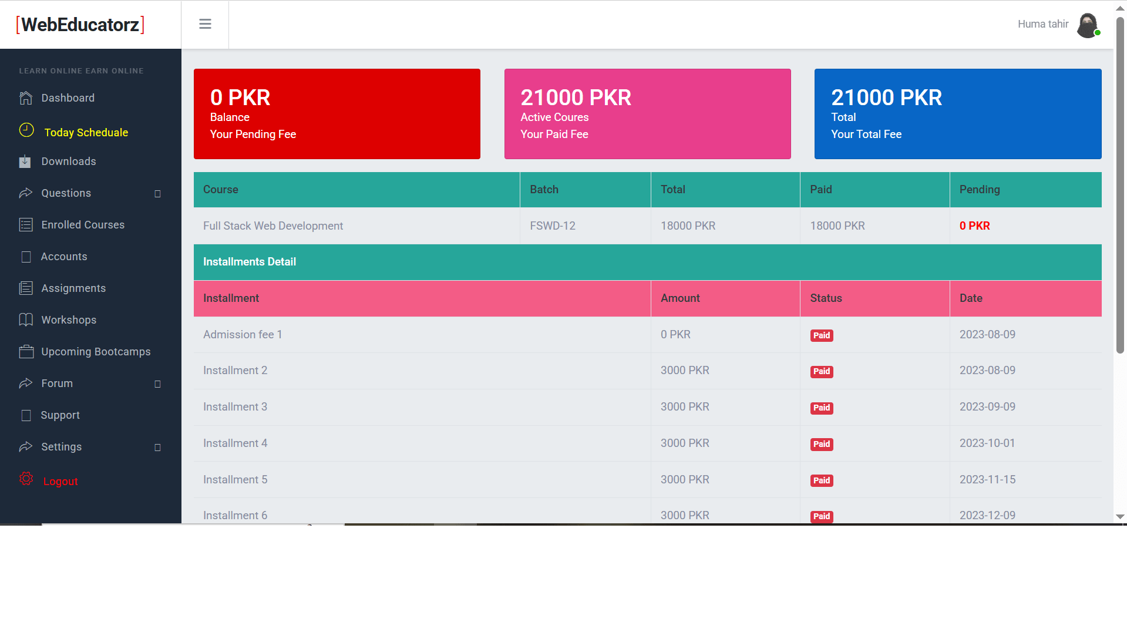The width and height of the screenshot is (1127, 639).
Task: Click the red '0 PKR' pending value
Action: coord(974,226)
